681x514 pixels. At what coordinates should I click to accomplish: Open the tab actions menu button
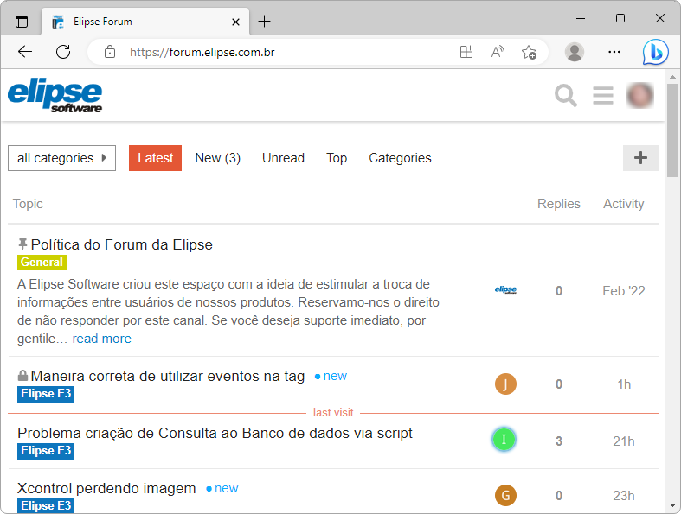pyautogui.click(x=22, y=21)
